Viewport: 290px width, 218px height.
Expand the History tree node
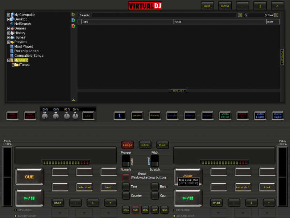[8, 33]
